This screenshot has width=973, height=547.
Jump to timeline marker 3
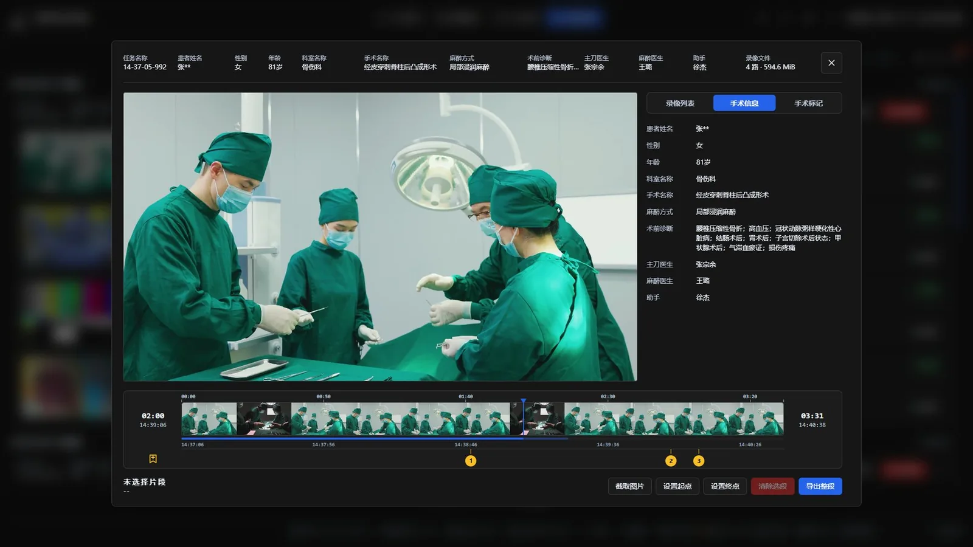[x=699, y=461]
